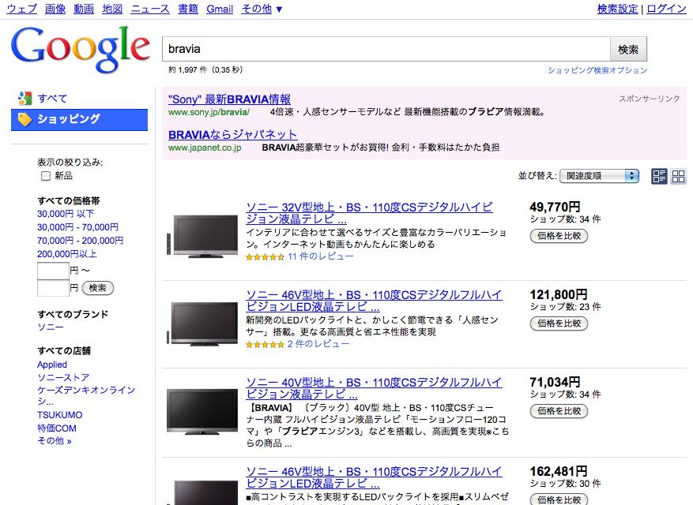This screenshot has height=505, width=693.
Task: Go to Gmail from the top bar
Action: (x=220, y=9)
